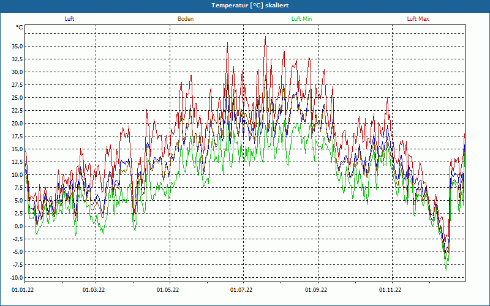The width and height of the screenshot is (490, 306).
Task: Click the 25,0 y-axis value
Action: 17,98
